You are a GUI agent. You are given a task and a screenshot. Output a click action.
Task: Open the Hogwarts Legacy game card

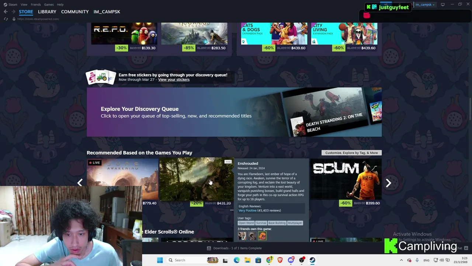pos(194,34)
